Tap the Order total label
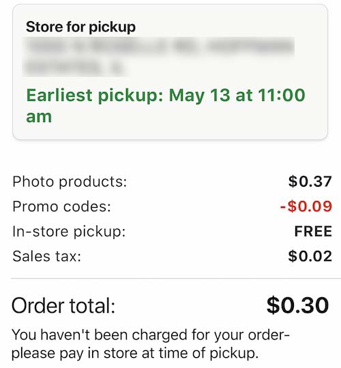 (x=63, y=305)
